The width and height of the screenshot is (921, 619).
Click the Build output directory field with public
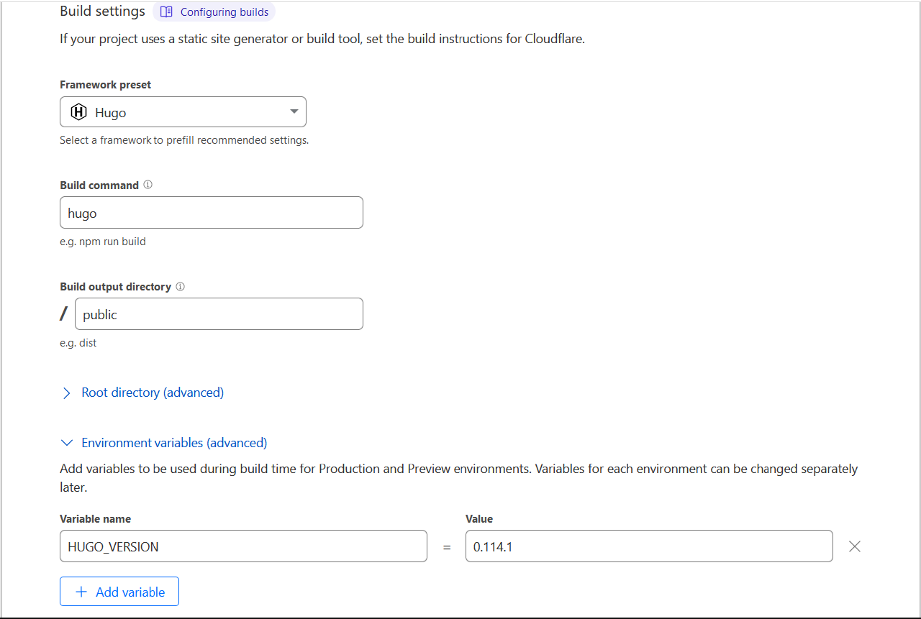[x=219, y=314]
